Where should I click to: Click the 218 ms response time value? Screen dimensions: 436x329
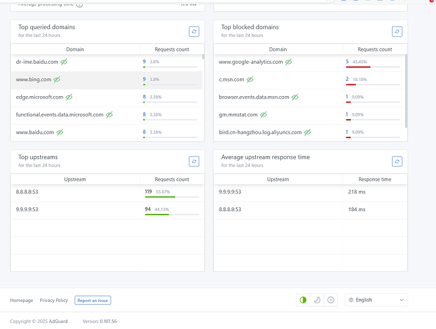click(356, 191)
